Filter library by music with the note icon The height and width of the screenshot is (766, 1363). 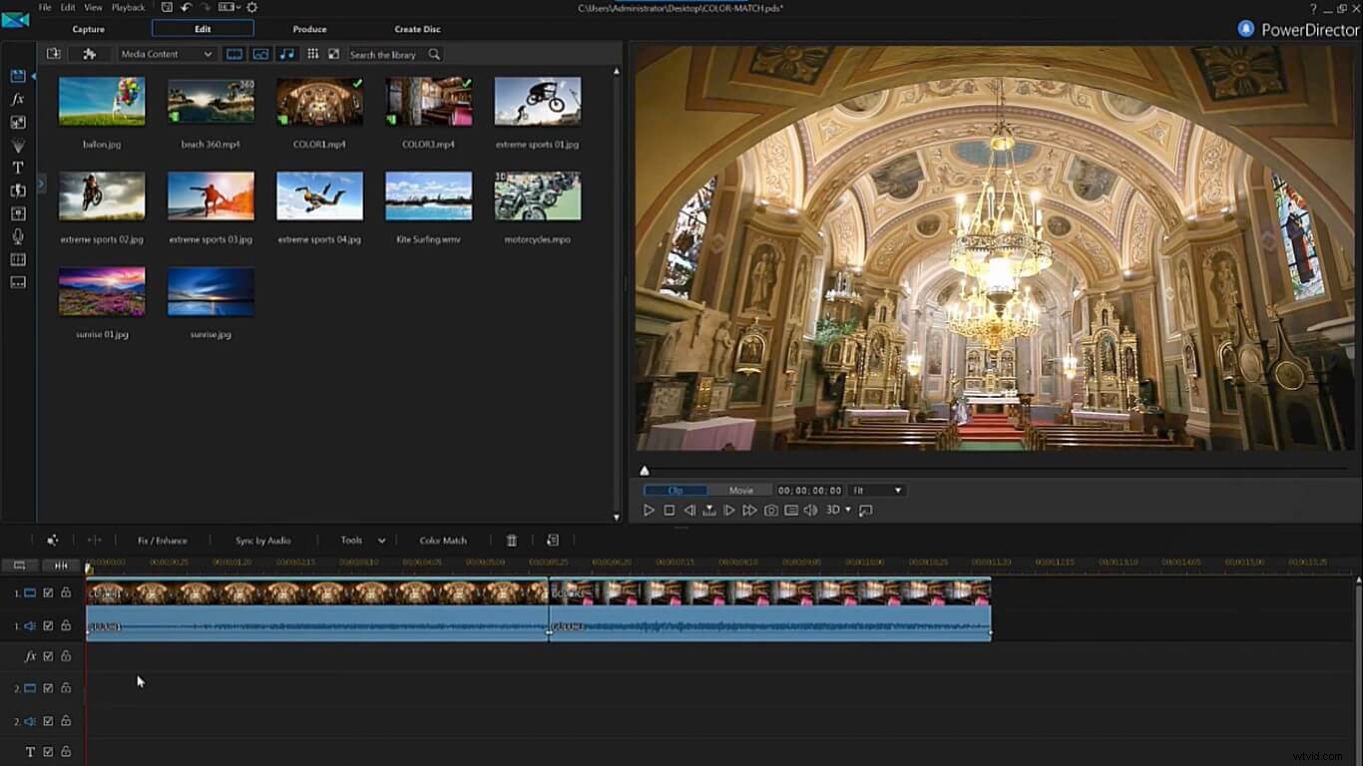tap(287, 54)
